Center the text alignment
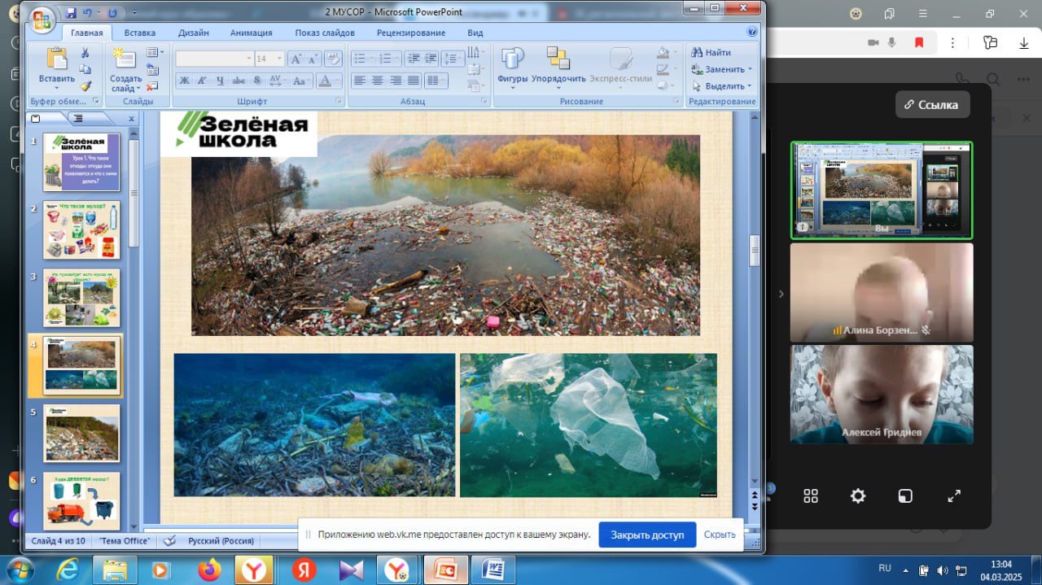 click(377, 81)
